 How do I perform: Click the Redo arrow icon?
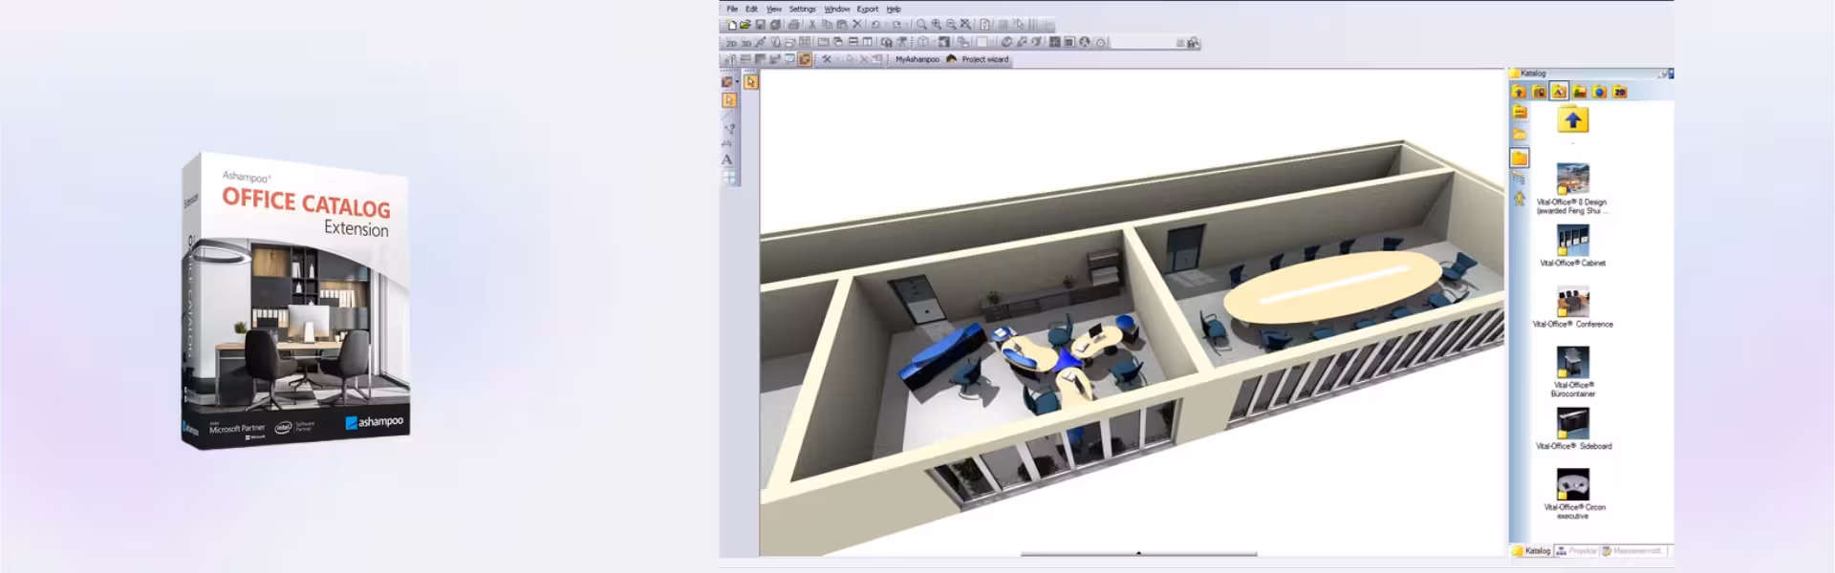(x=896, y=25)
